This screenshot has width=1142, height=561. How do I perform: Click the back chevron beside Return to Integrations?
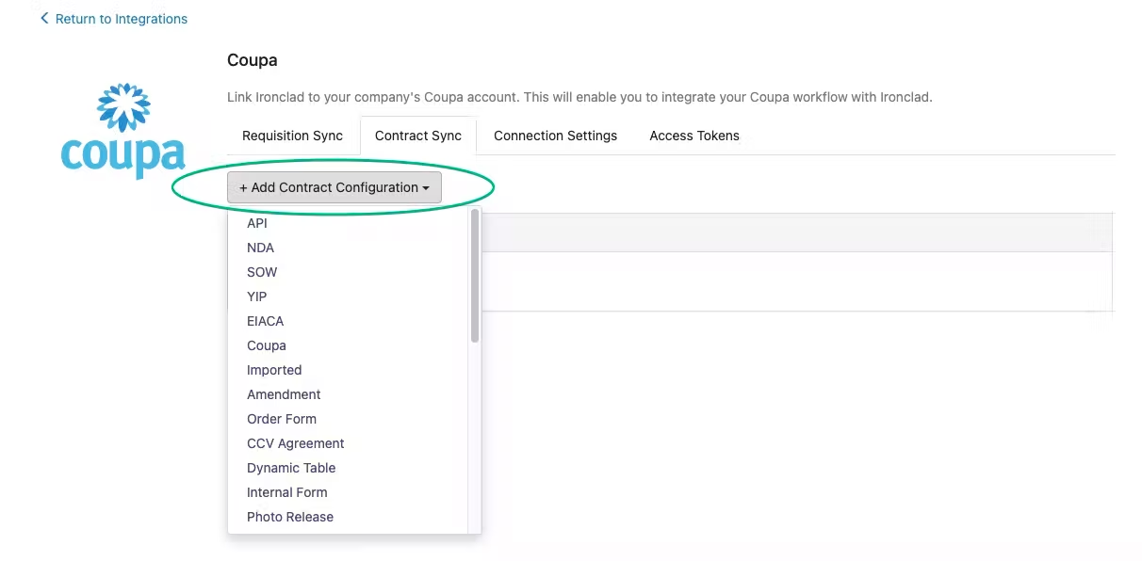pos(44,19)
